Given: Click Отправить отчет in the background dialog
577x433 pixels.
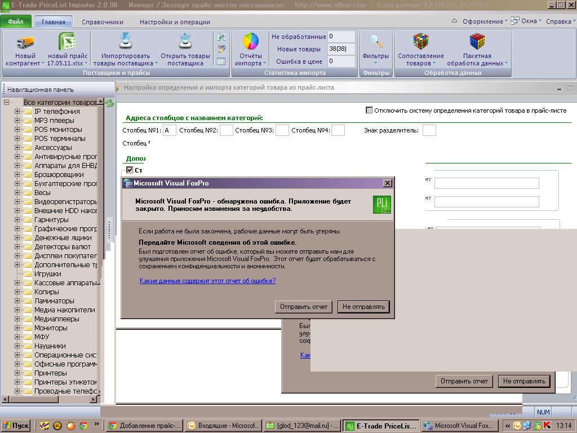Looking at the screenshot, I should tap(464, 381).
